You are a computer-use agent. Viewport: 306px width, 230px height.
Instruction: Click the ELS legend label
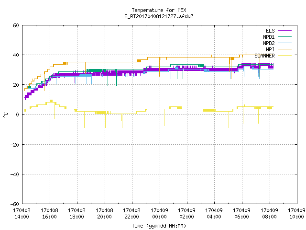pos(270,31)
